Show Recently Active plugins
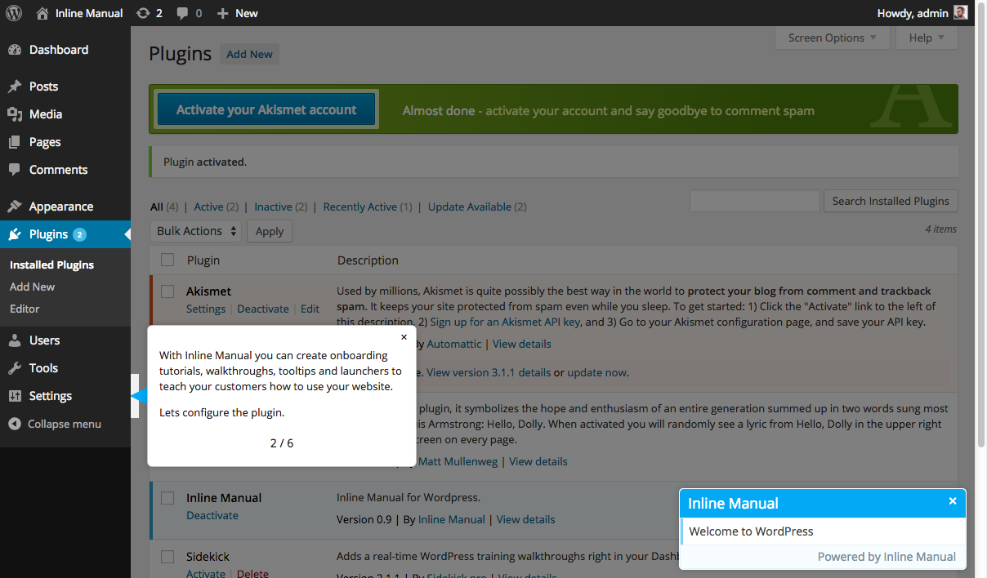Image resolution: width=987 pixels, height=578 pixels. 360,207
